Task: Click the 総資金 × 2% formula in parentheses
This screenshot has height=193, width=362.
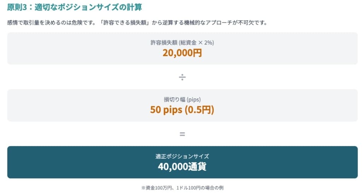Action: pyautogui.click(x=197, y=43)
